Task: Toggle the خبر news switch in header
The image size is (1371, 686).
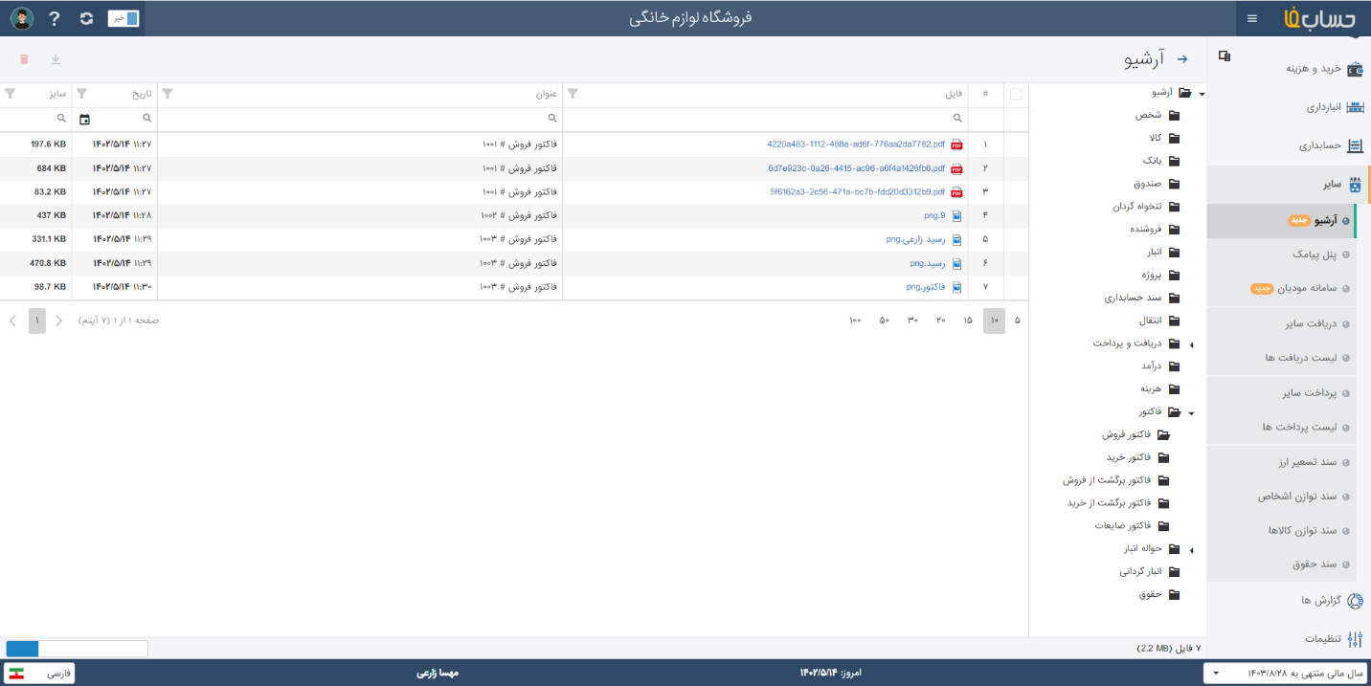Action: 124,18
